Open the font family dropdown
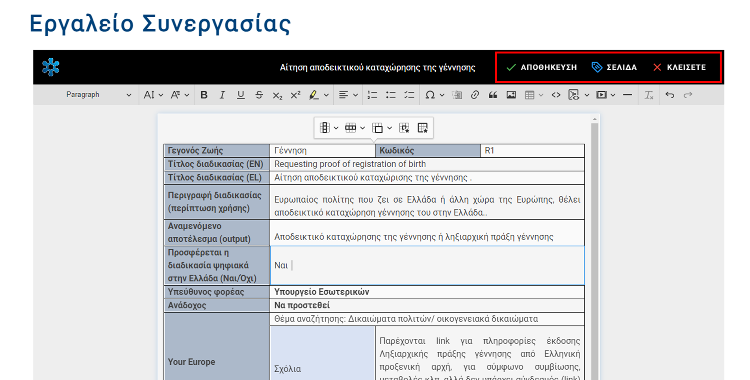Screen dimensions: 750x380 tap(180, 95)
